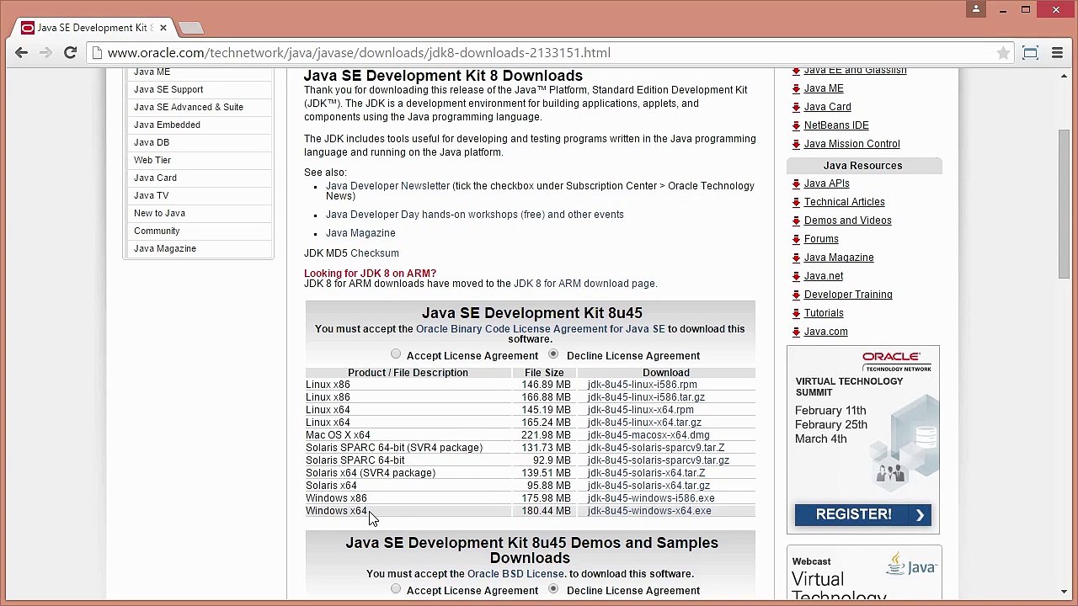Click the page icon in the address bar
1078x606 pixels.
(x=97, y=53)
